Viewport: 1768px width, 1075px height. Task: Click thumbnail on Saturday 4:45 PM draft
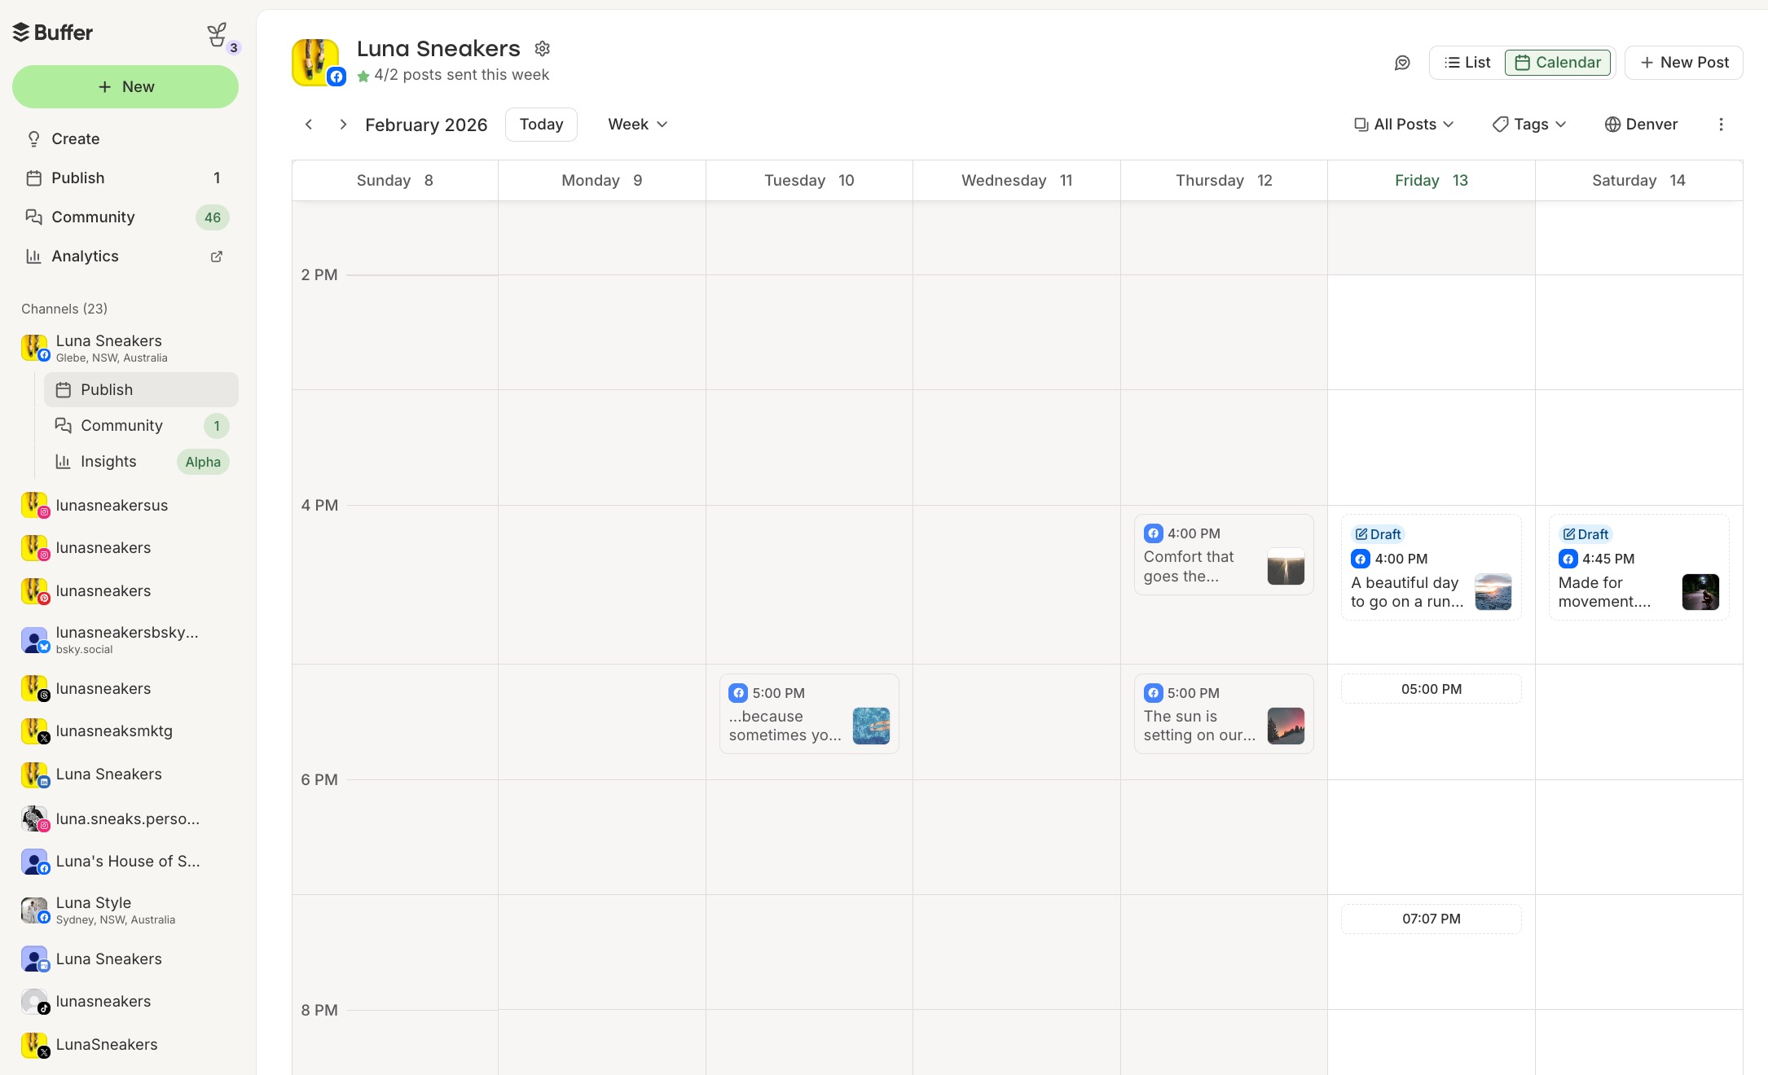1700,592
